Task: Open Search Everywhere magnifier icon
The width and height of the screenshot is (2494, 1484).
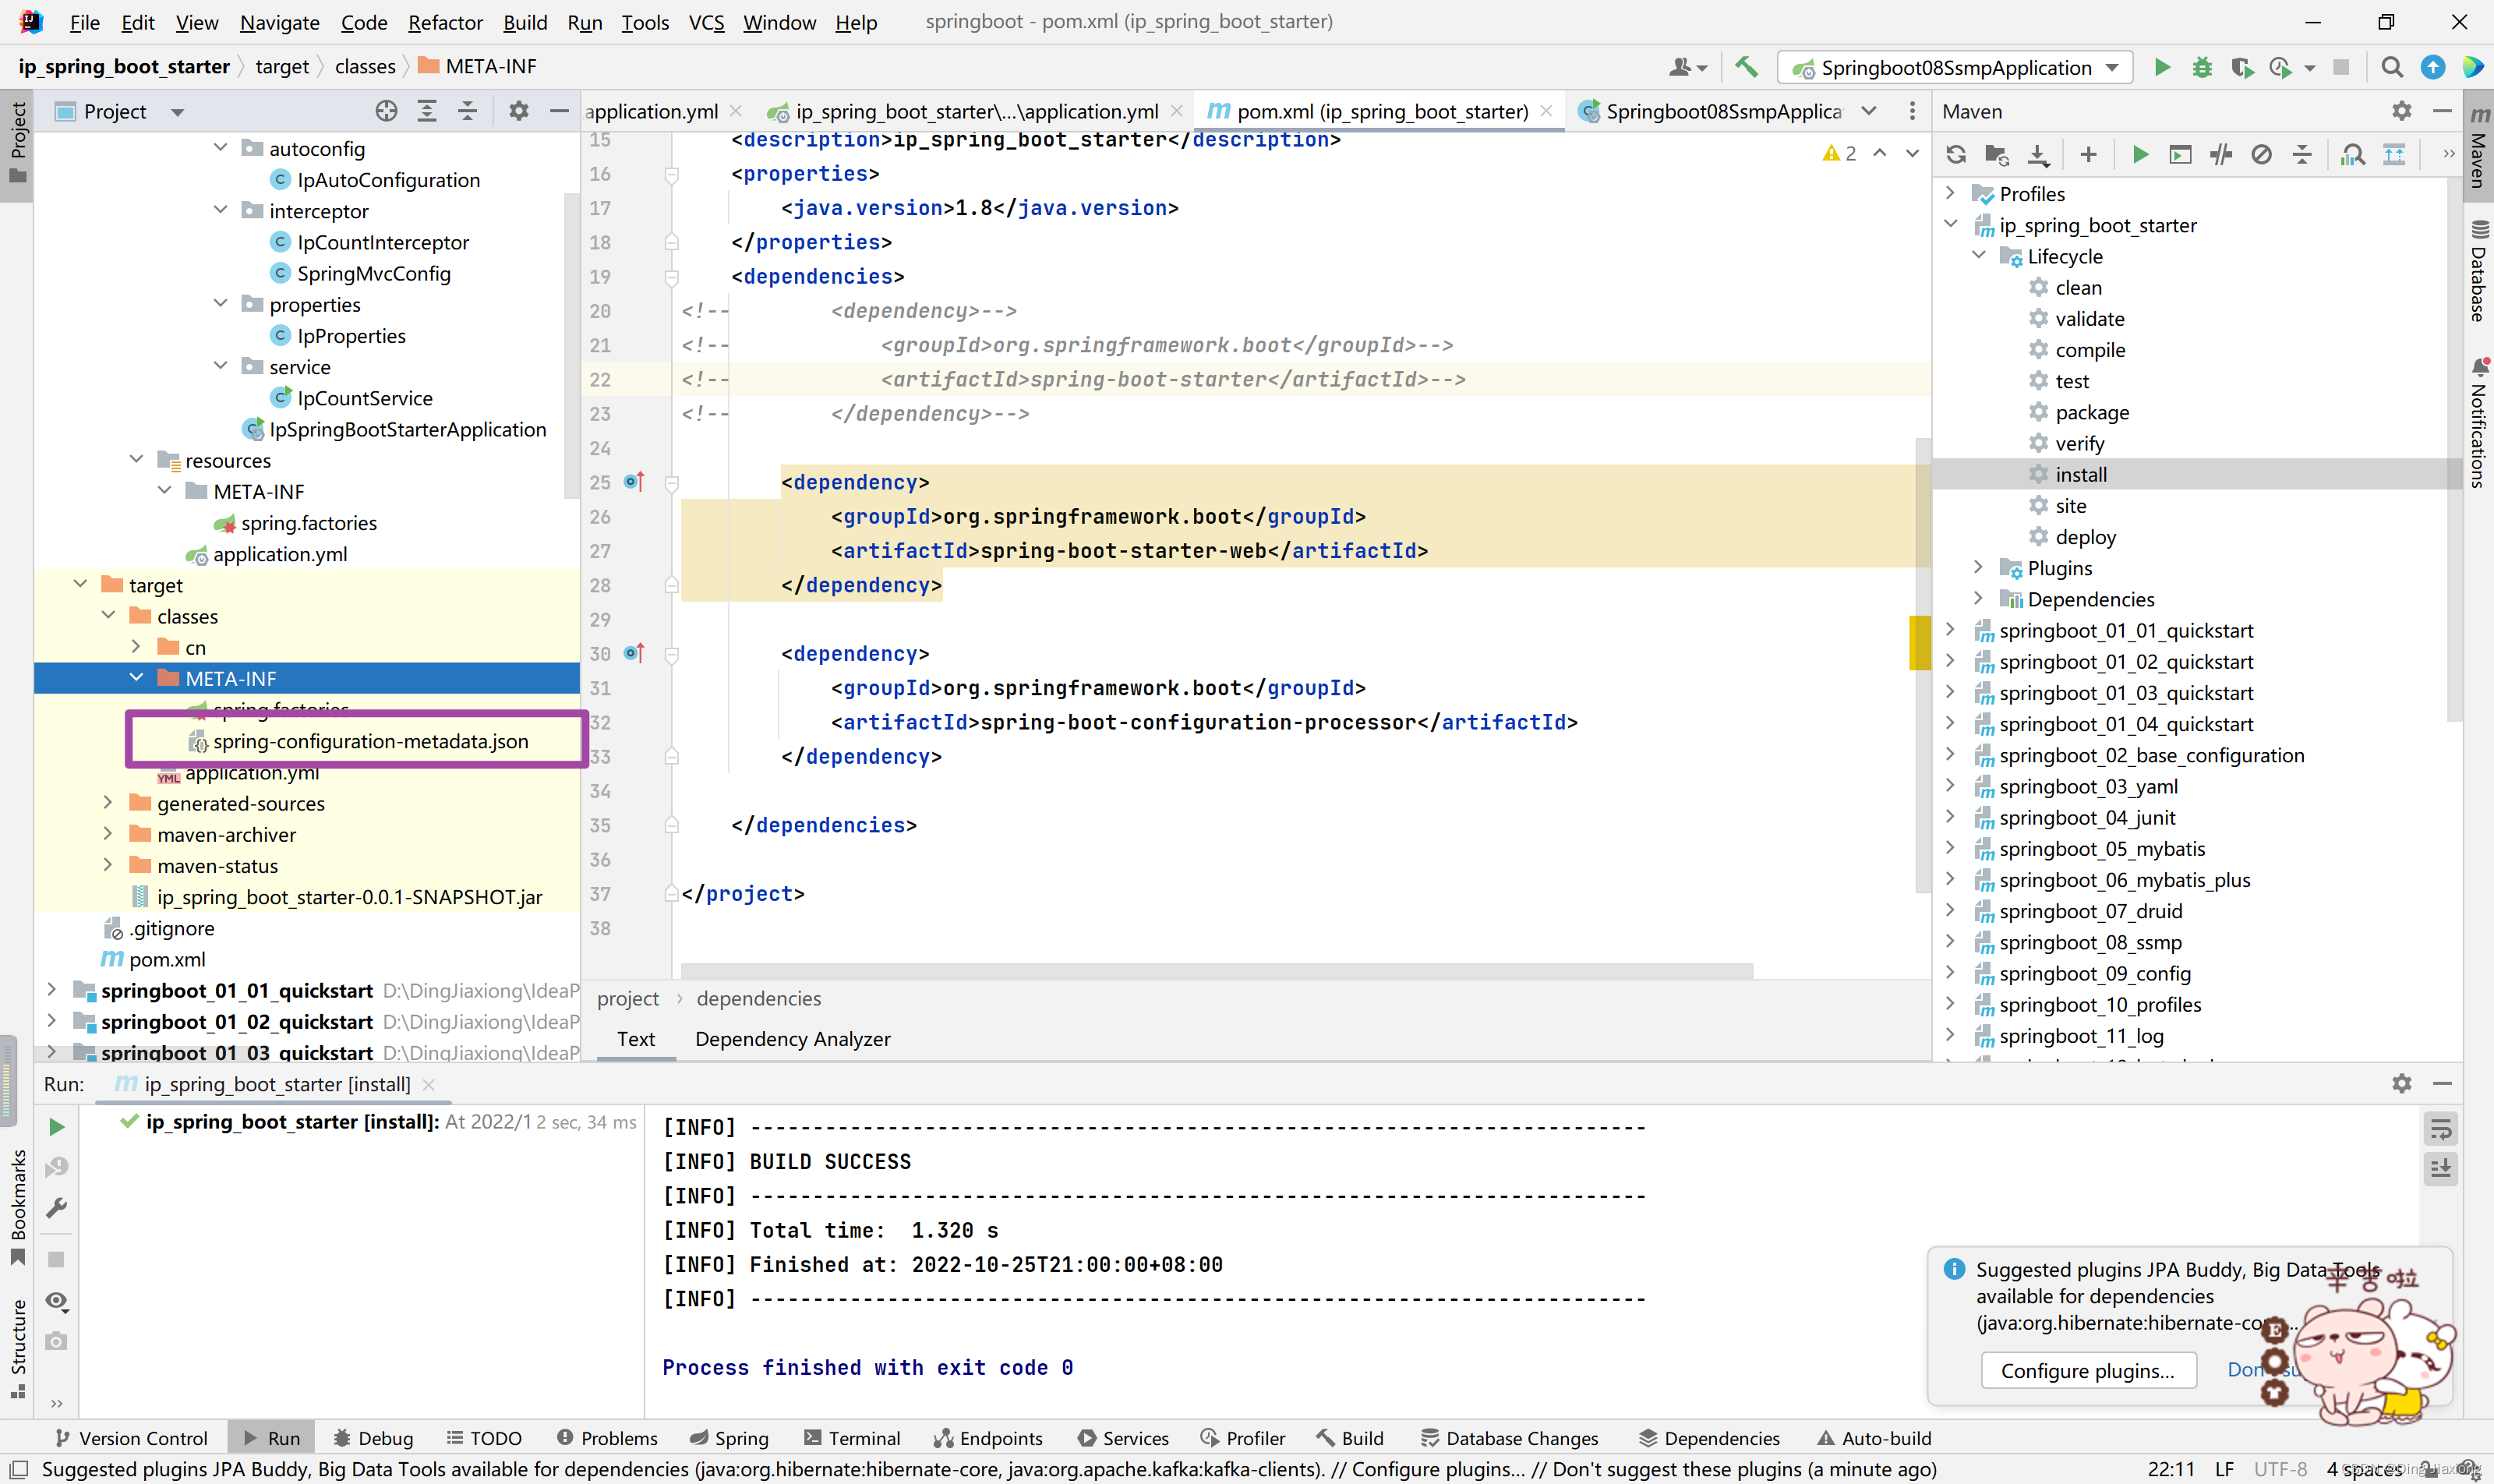Action: (2392, 67)
